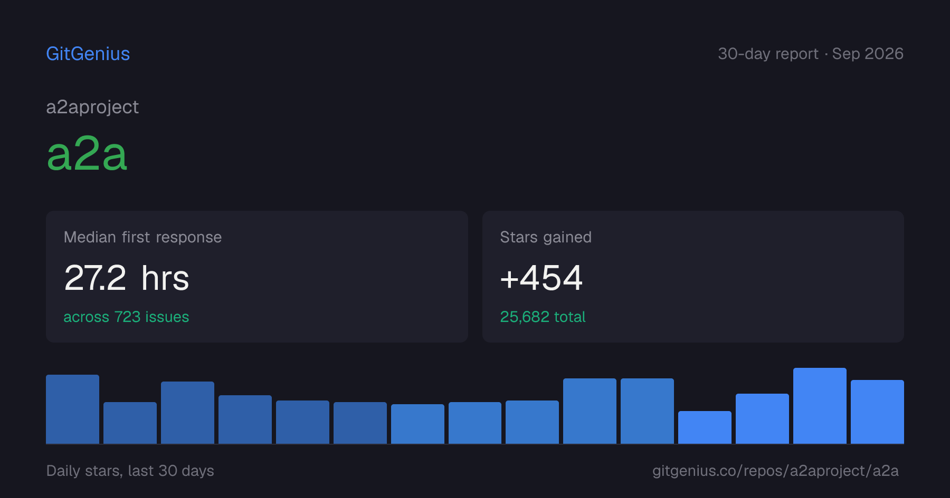Select the across 723 issues text

point(126,317)
